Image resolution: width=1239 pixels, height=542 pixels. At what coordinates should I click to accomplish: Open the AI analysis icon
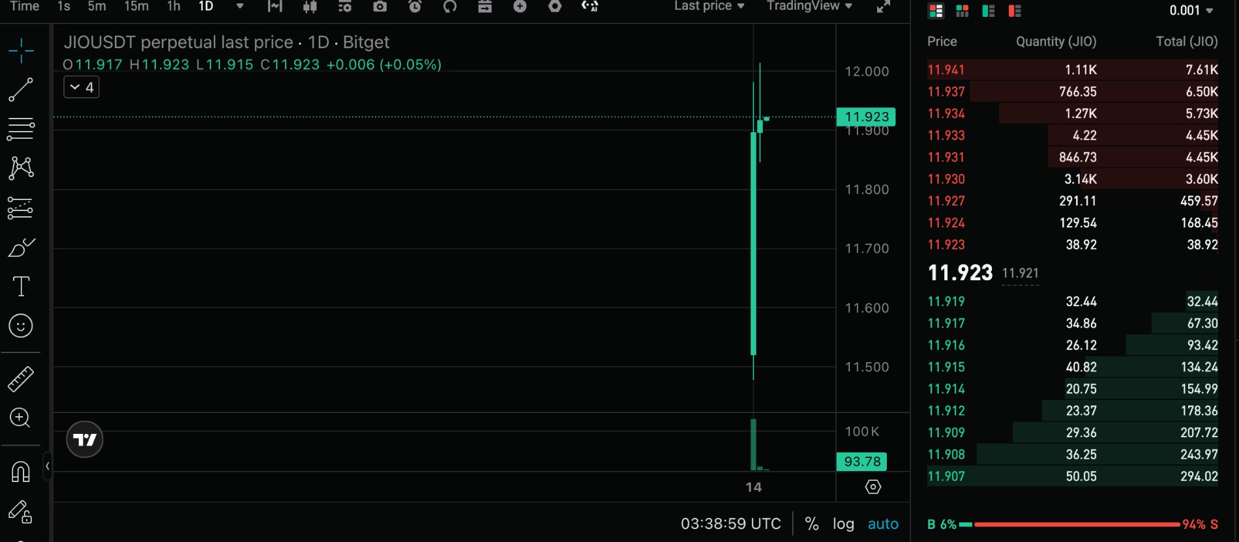click(x=590, y=7)
